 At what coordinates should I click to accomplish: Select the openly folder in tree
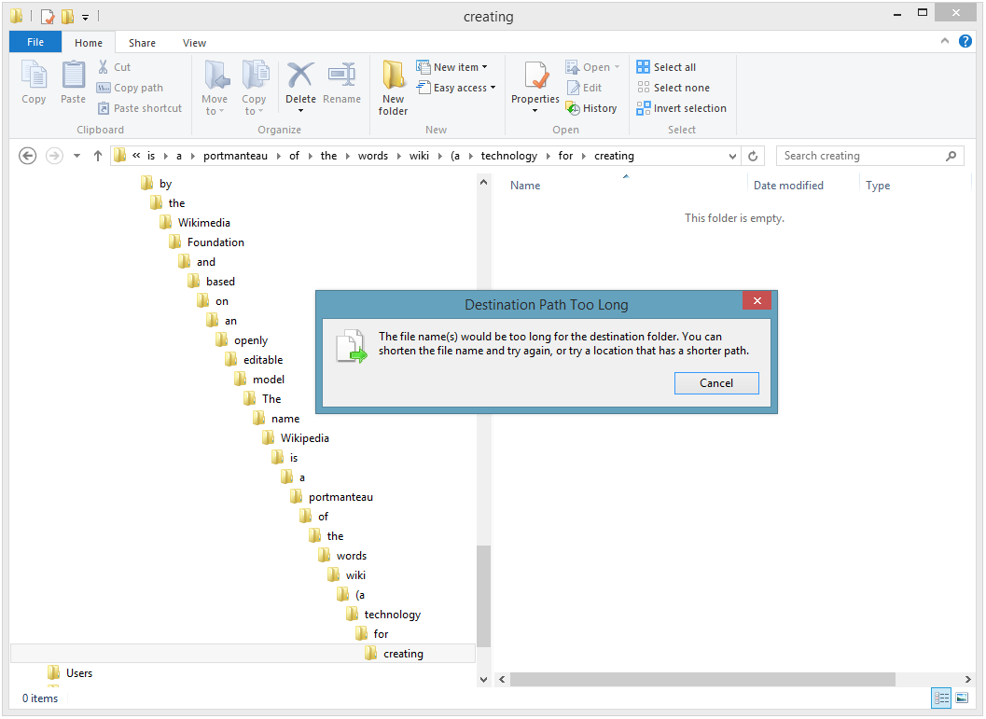coord(243,340)
